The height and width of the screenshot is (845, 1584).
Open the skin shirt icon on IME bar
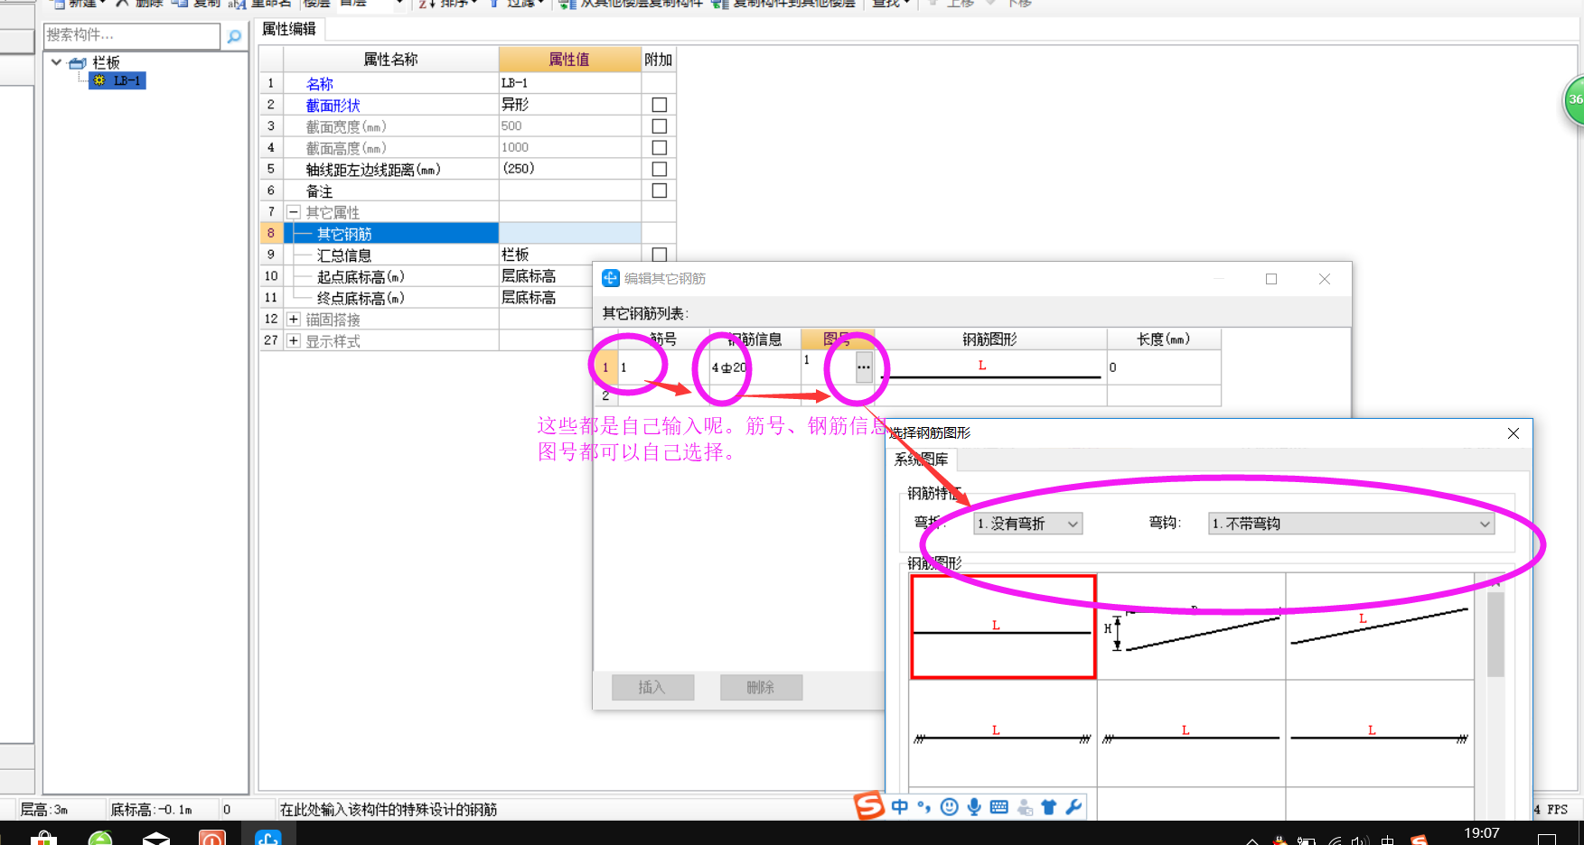(1048, 806)
